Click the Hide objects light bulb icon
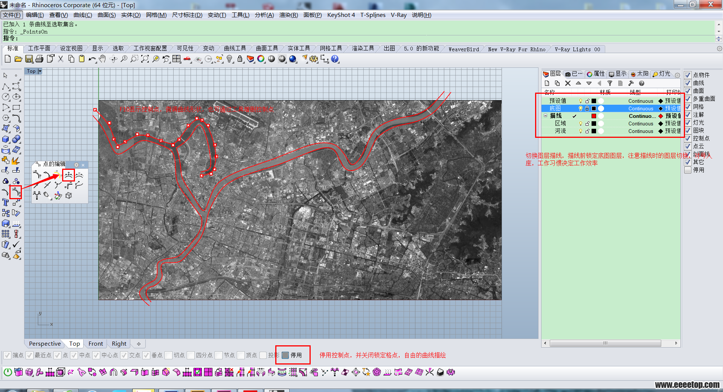The width and height of the screenshot is (723, 392). (229, 59)
